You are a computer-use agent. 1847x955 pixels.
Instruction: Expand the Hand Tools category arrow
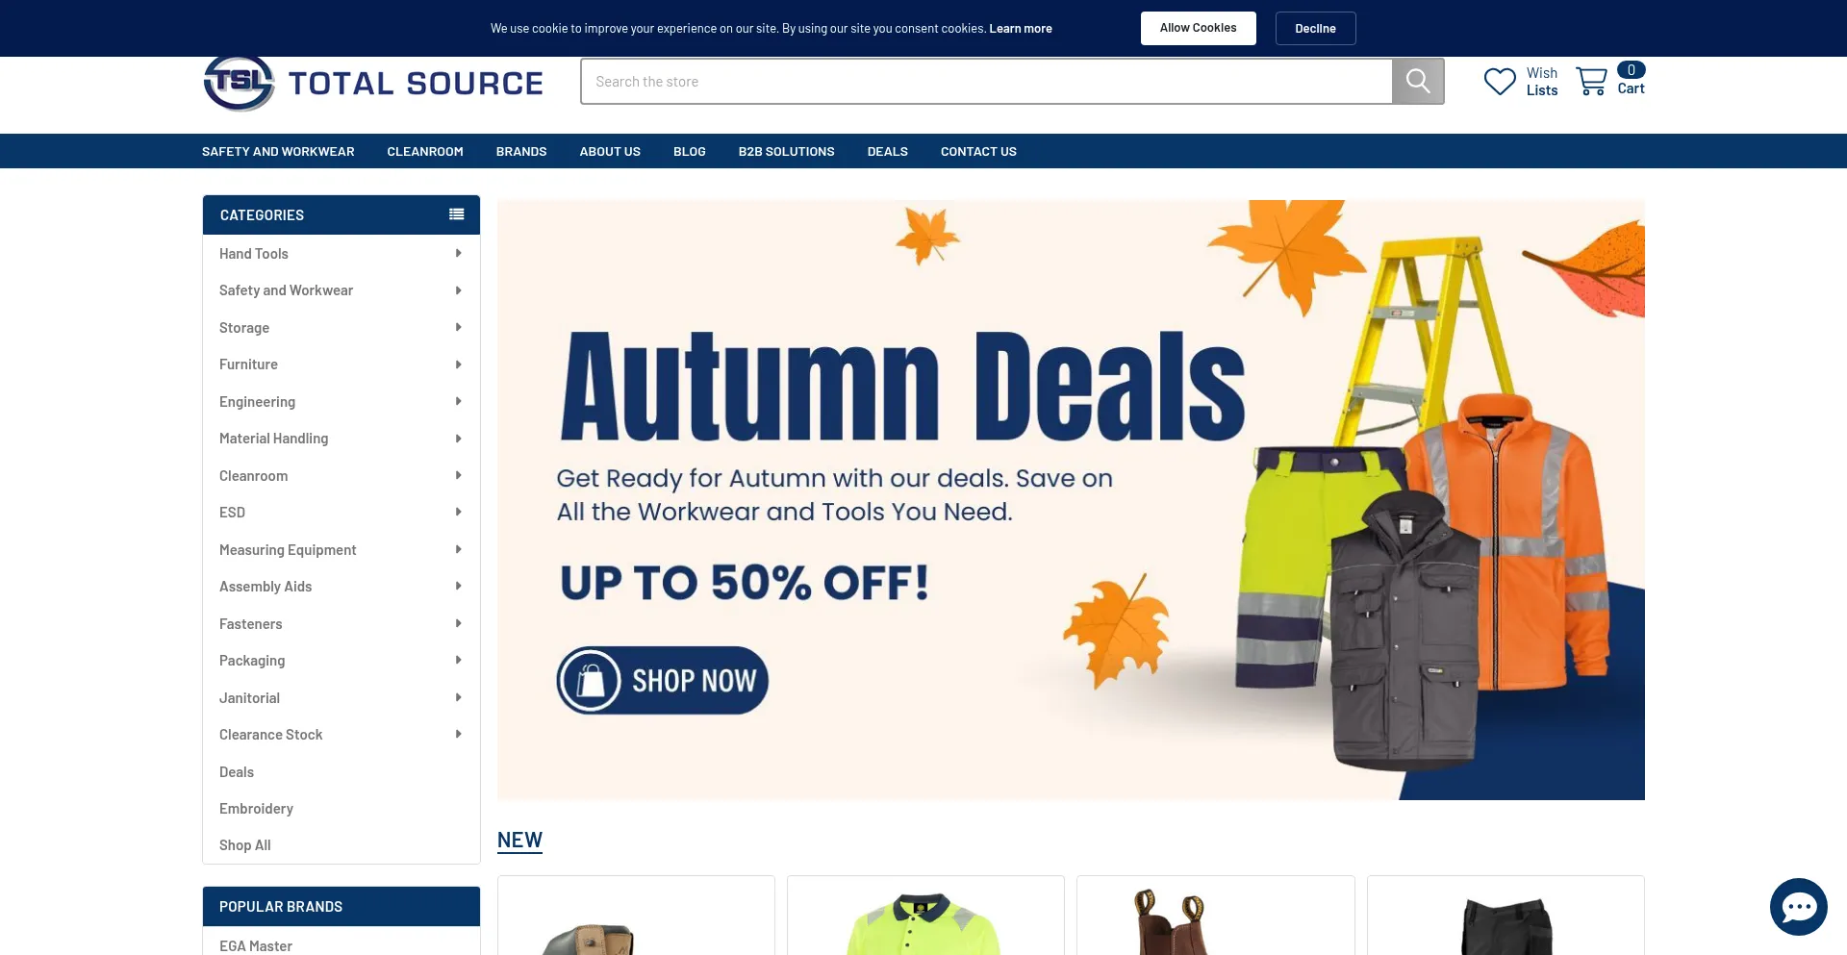tap(458, 254)
